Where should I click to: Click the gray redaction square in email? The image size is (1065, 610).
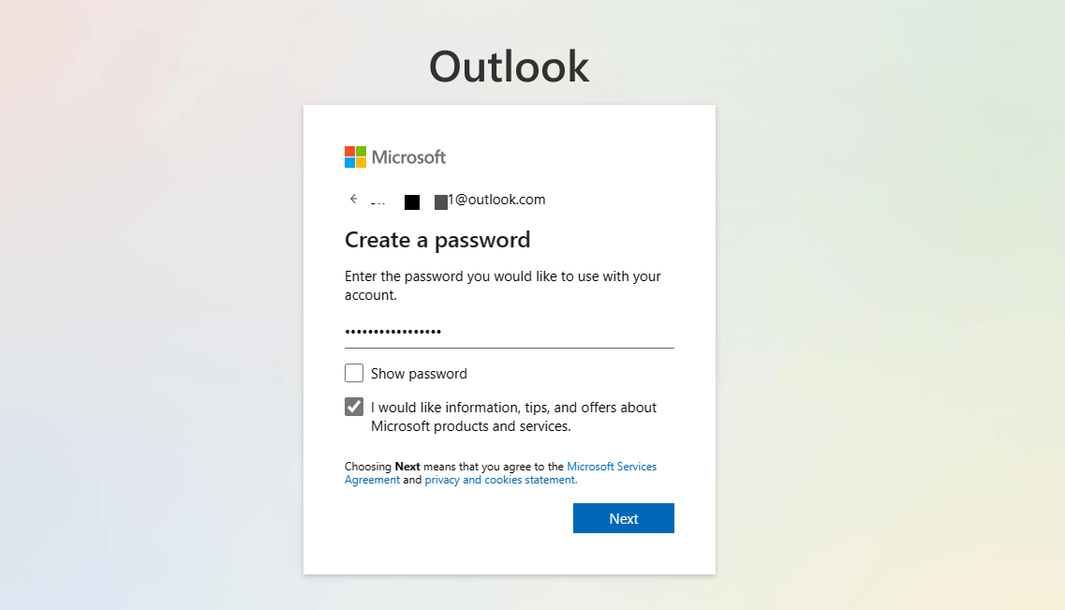coord(440,201)
